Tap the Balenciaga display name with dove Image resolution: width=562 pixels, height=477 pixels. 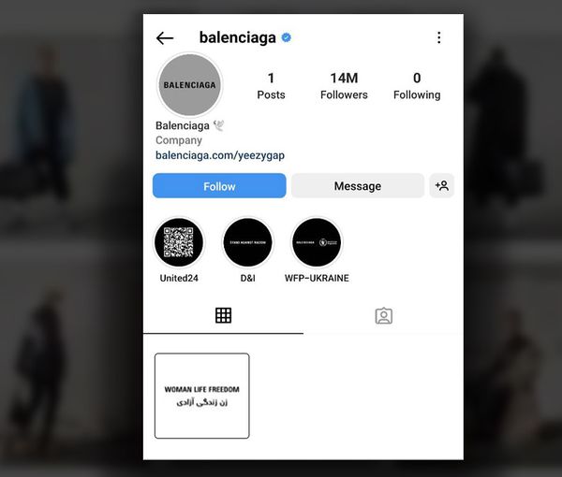pos(190,125)
